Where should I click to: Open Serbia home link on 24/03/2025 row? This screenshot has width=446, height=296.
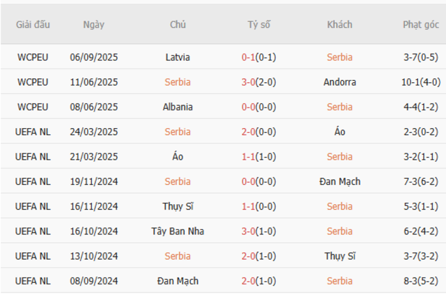click(178, 132)
